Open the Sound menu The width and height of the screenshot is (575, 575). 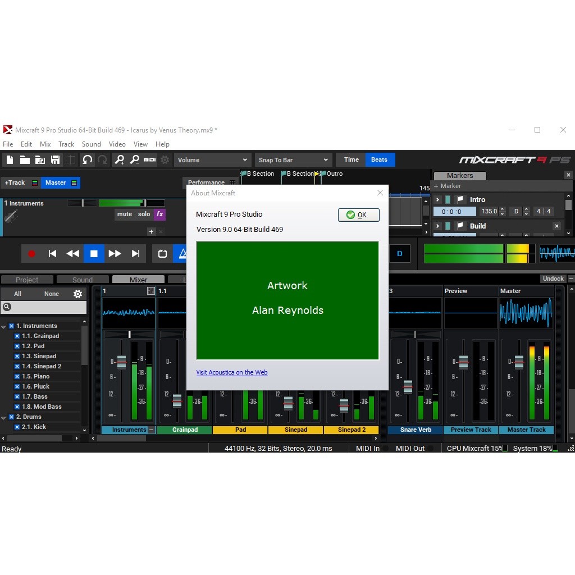91,144
